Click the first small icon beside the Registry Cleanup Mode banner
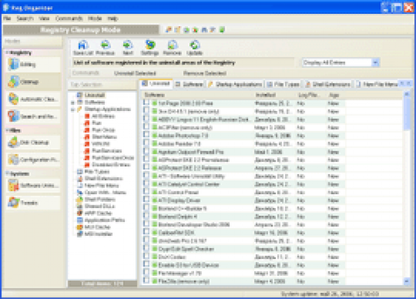The image size is (416, 299). click(169, 30)
